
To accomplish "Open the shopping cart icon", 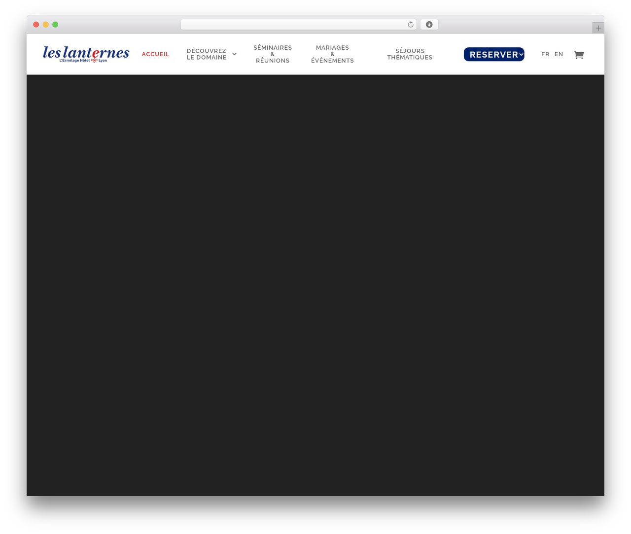I will click(x=579, y=55).
